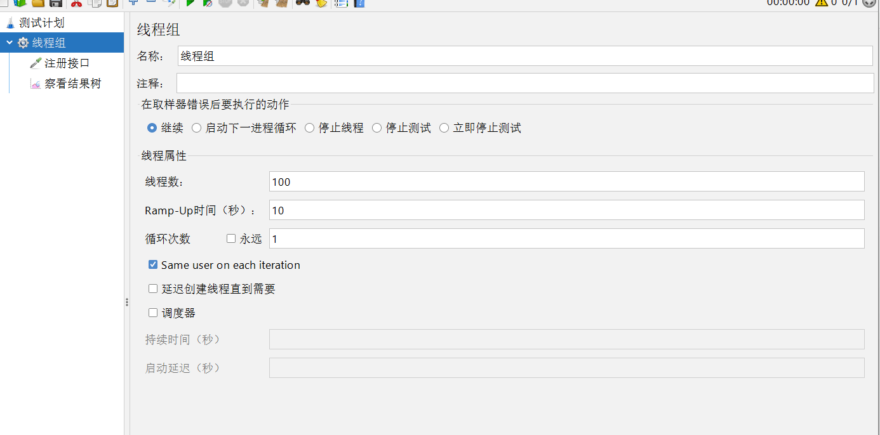Click the 测试计划 flask icon

[10, 23]
